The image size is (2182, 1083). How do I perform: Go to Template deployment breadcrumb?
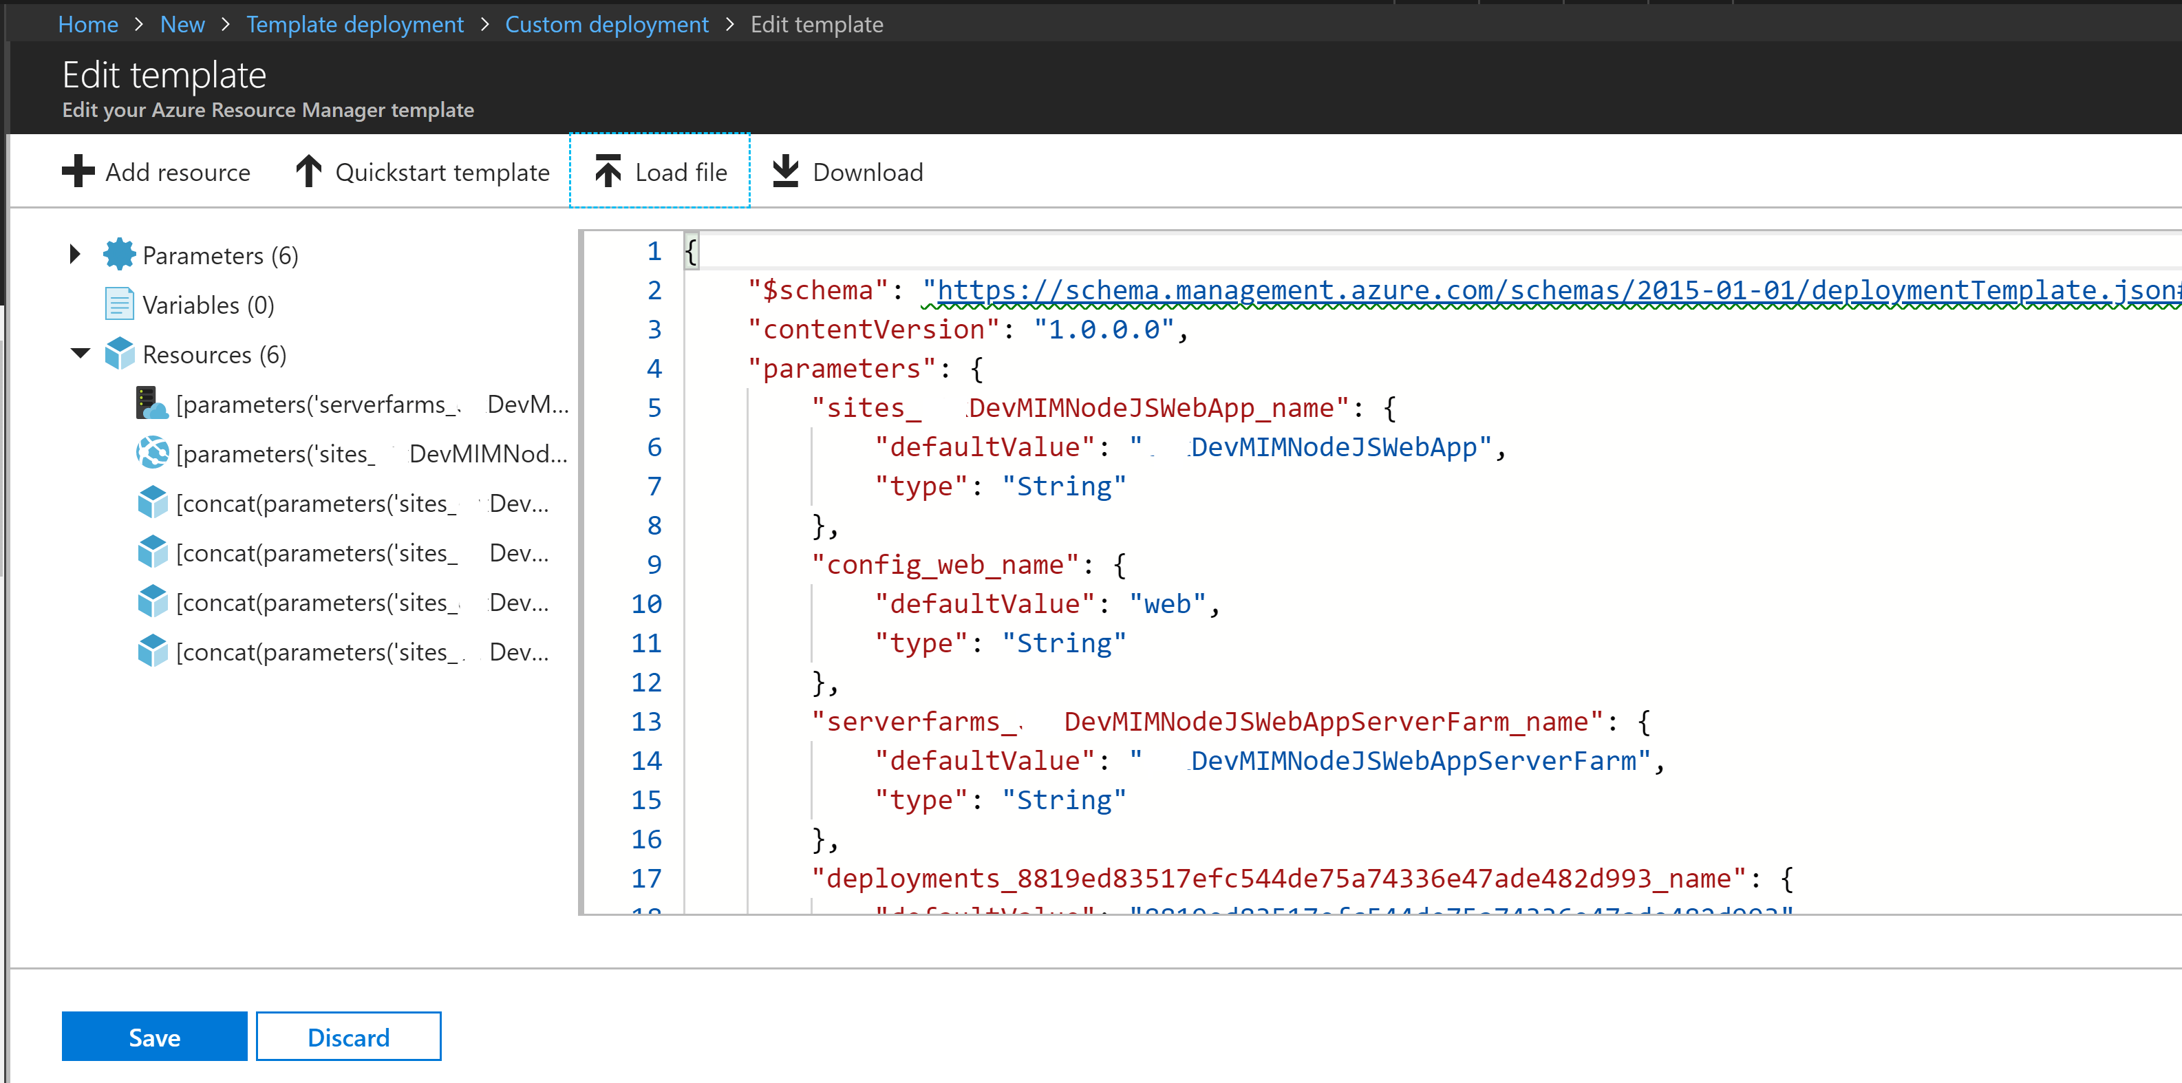(x=354, y=25)
